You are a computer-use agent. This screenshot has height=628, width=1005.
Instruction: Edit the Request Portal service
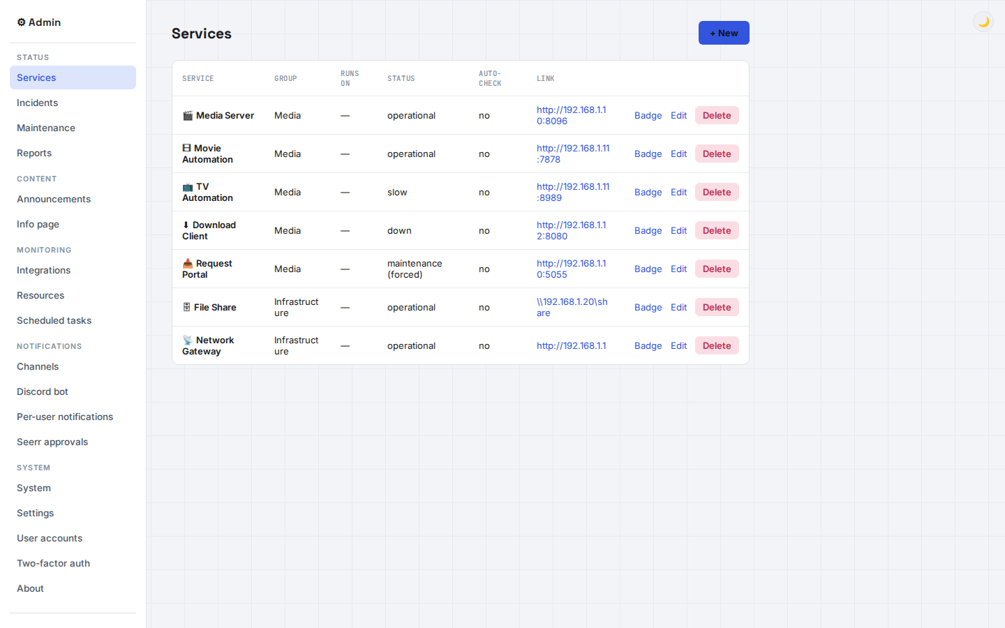[678, 269]
